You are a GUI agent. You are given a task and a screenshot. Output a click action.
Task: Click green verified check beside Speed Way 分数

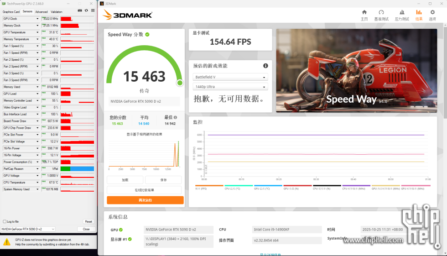147,35
